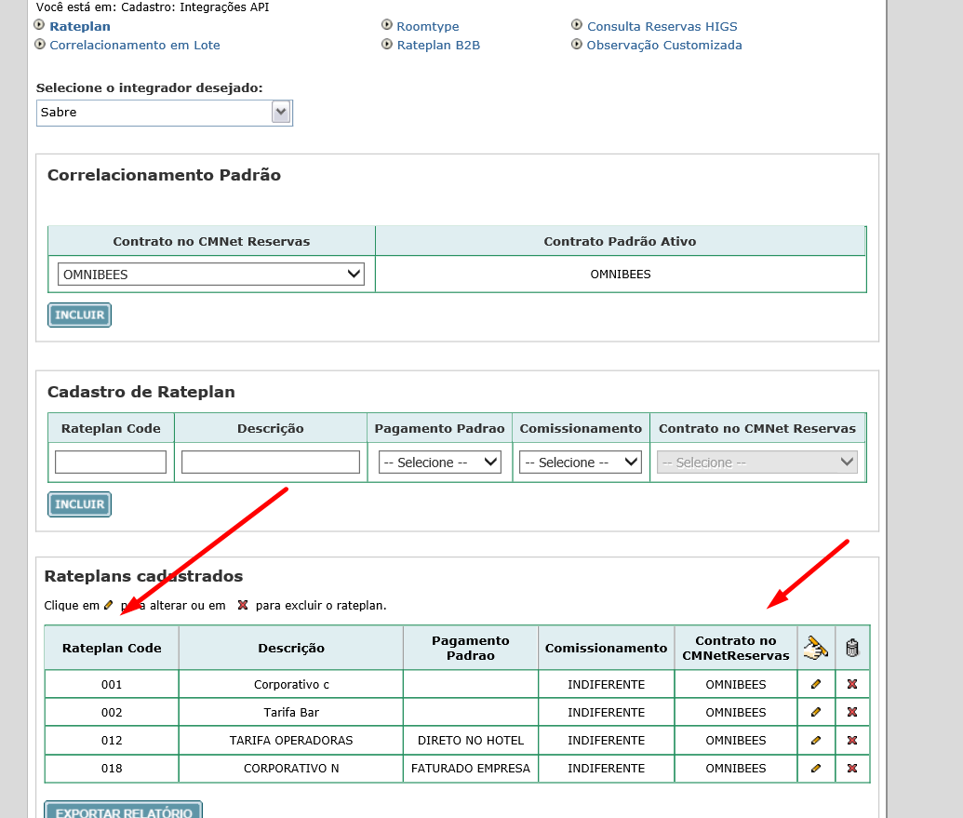The width and height of the screenshot is (963, 818).
Task: Click the EXPORTAR RELATÓRIO button
Action: click(124, 811)
